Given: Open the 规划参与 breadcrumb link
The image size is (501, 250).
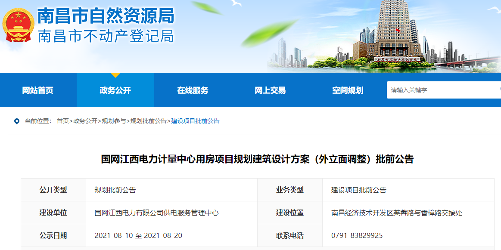Looking at the screenshot, I should [x=114, y=121].
